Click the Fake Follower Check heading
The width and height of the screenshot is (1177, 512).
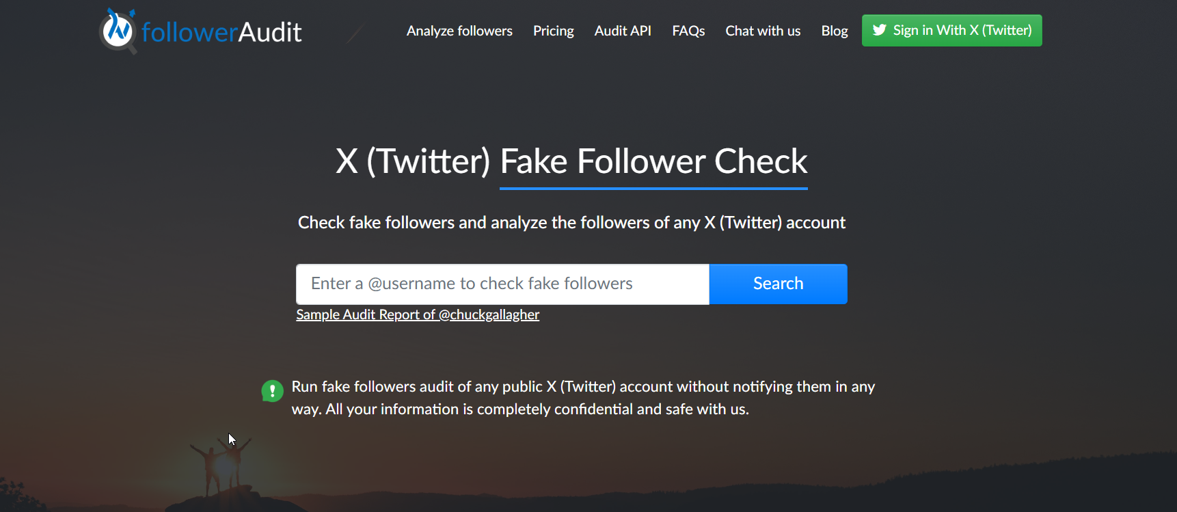point(653,162)
